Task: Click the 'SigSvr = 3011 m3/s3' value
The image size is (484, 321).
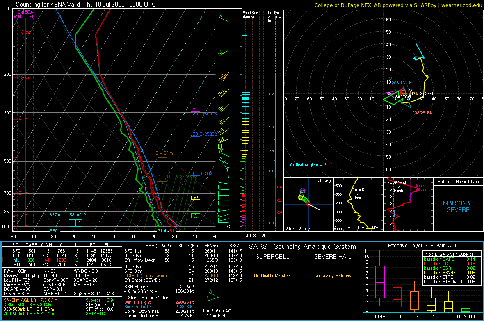Action: pyautogui.click(x=94, y=294)
